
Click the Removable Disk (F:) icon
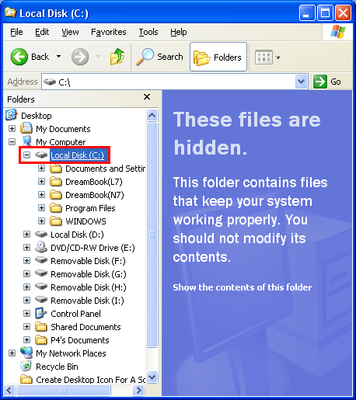[41, 259]
